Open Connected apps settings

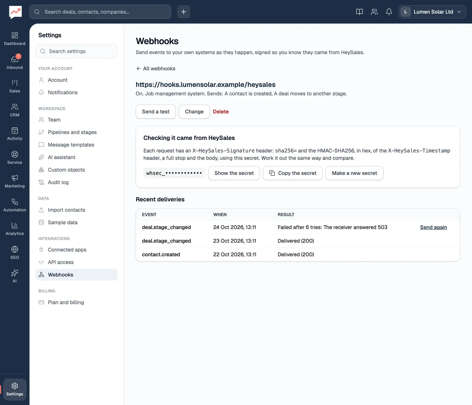76,250
